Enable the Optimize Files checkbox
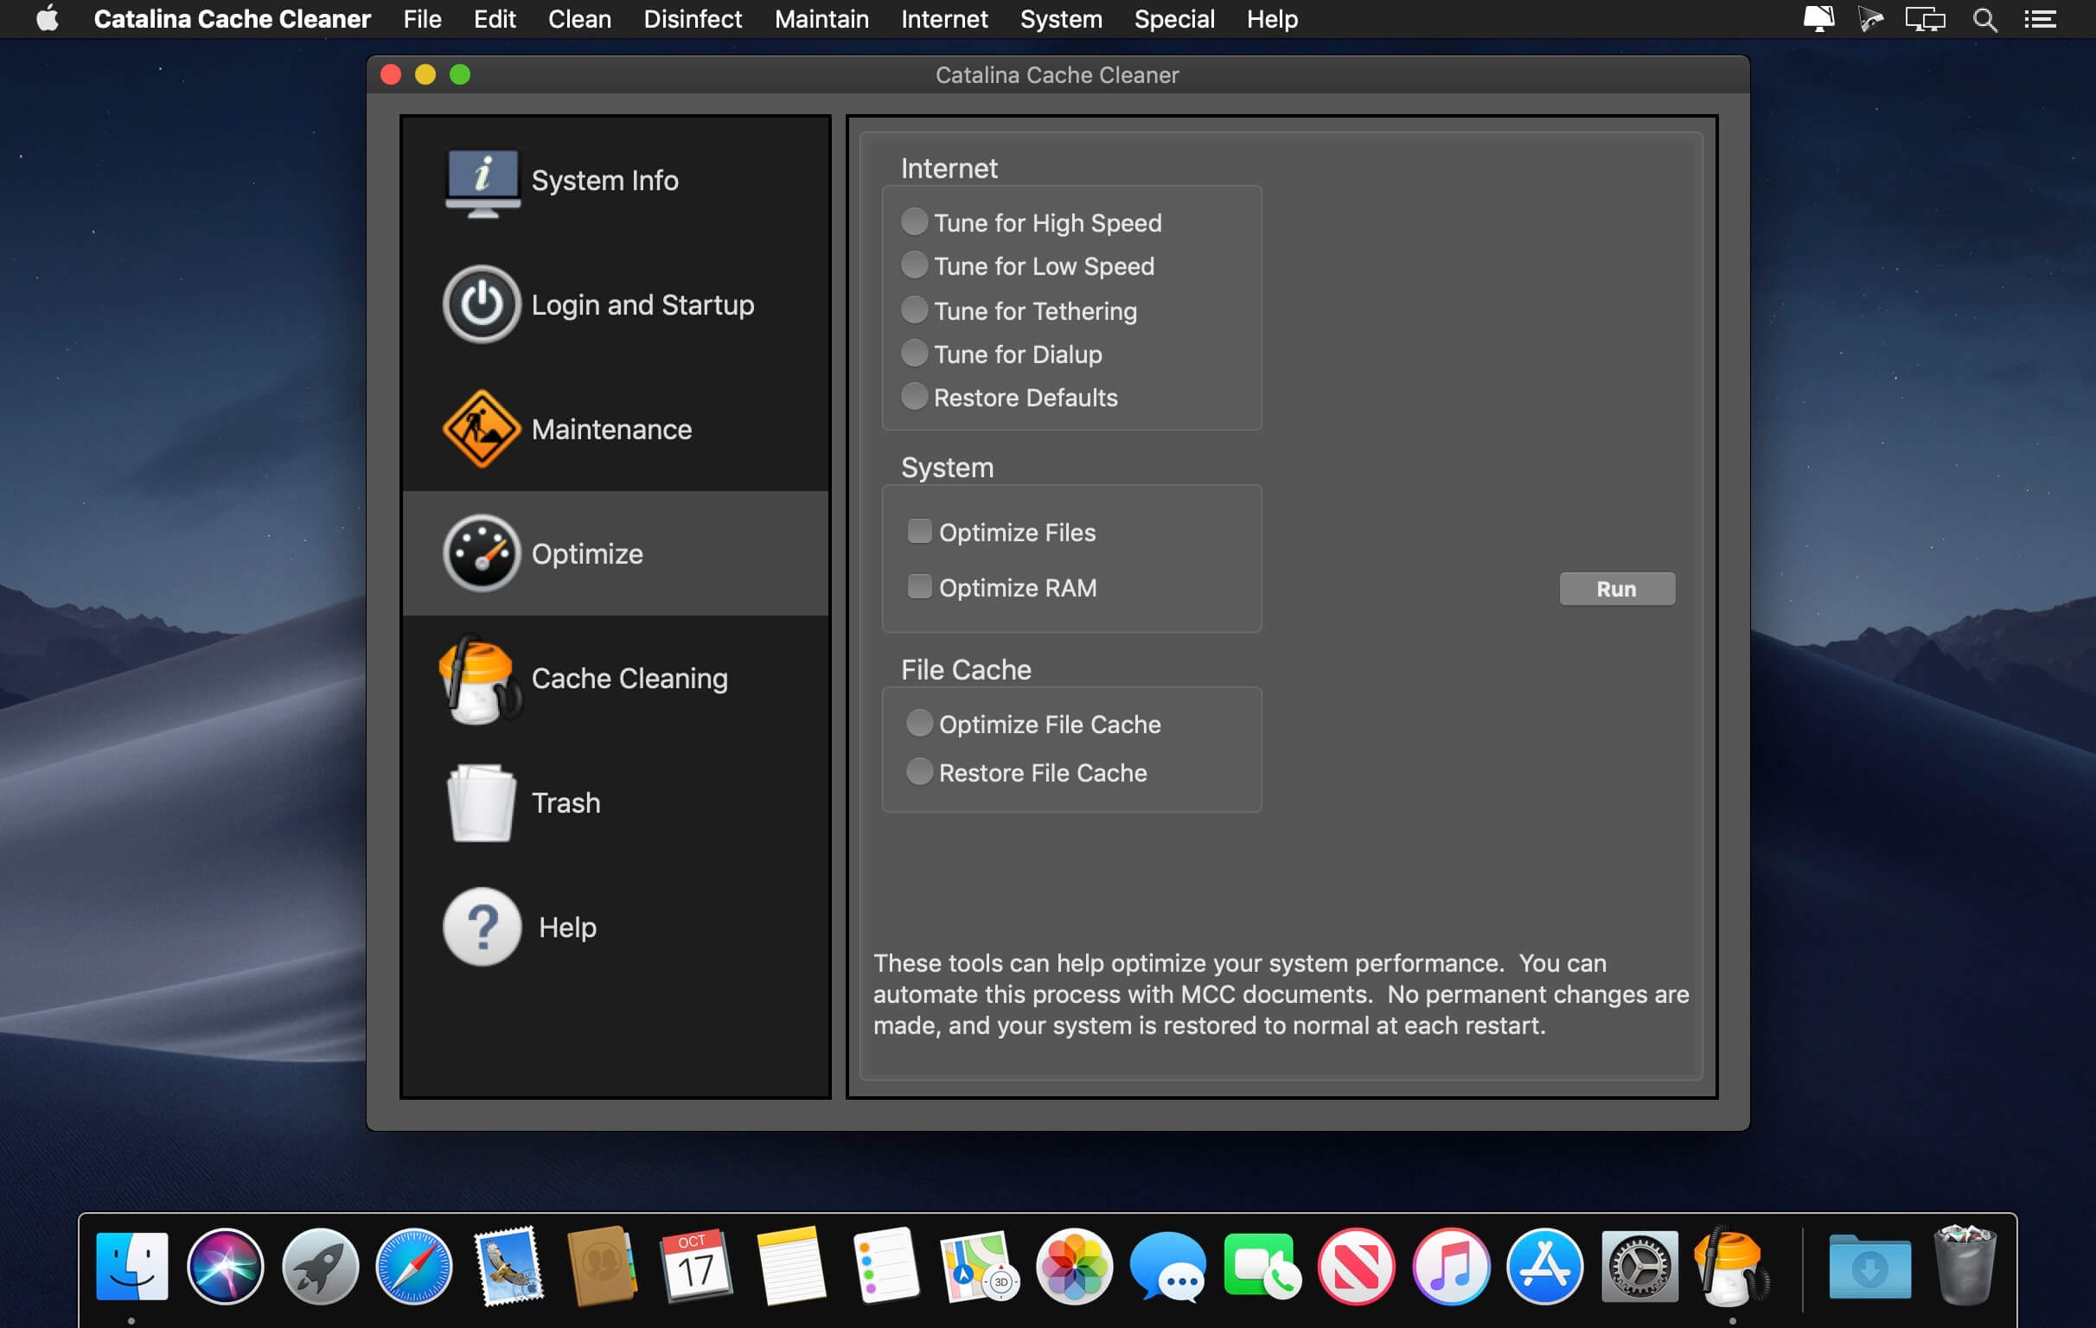The image size is (2096, 1328). click(x=919, y=531)
